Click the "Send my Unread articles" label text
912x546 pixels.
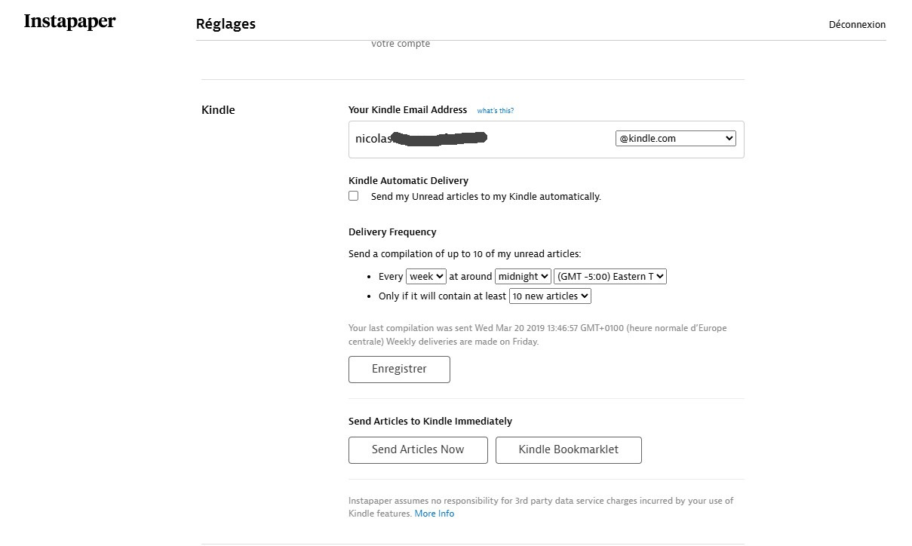(x=486, y=197)
